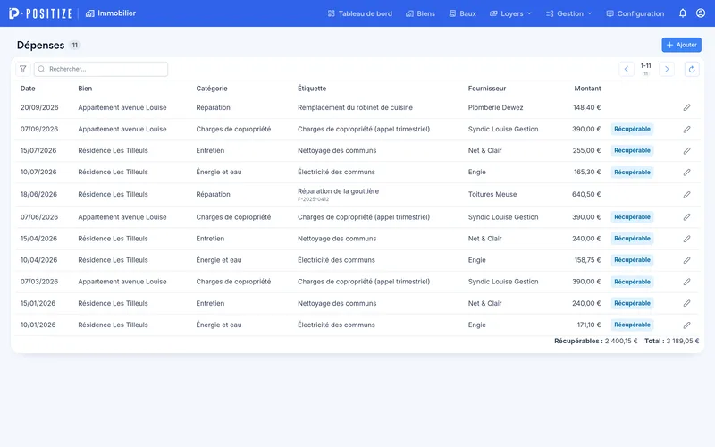The height and width of the screenshot is (447, 715).
Task: Click the Récupérable badge on 171,10 € row
Action: [632, 325]
